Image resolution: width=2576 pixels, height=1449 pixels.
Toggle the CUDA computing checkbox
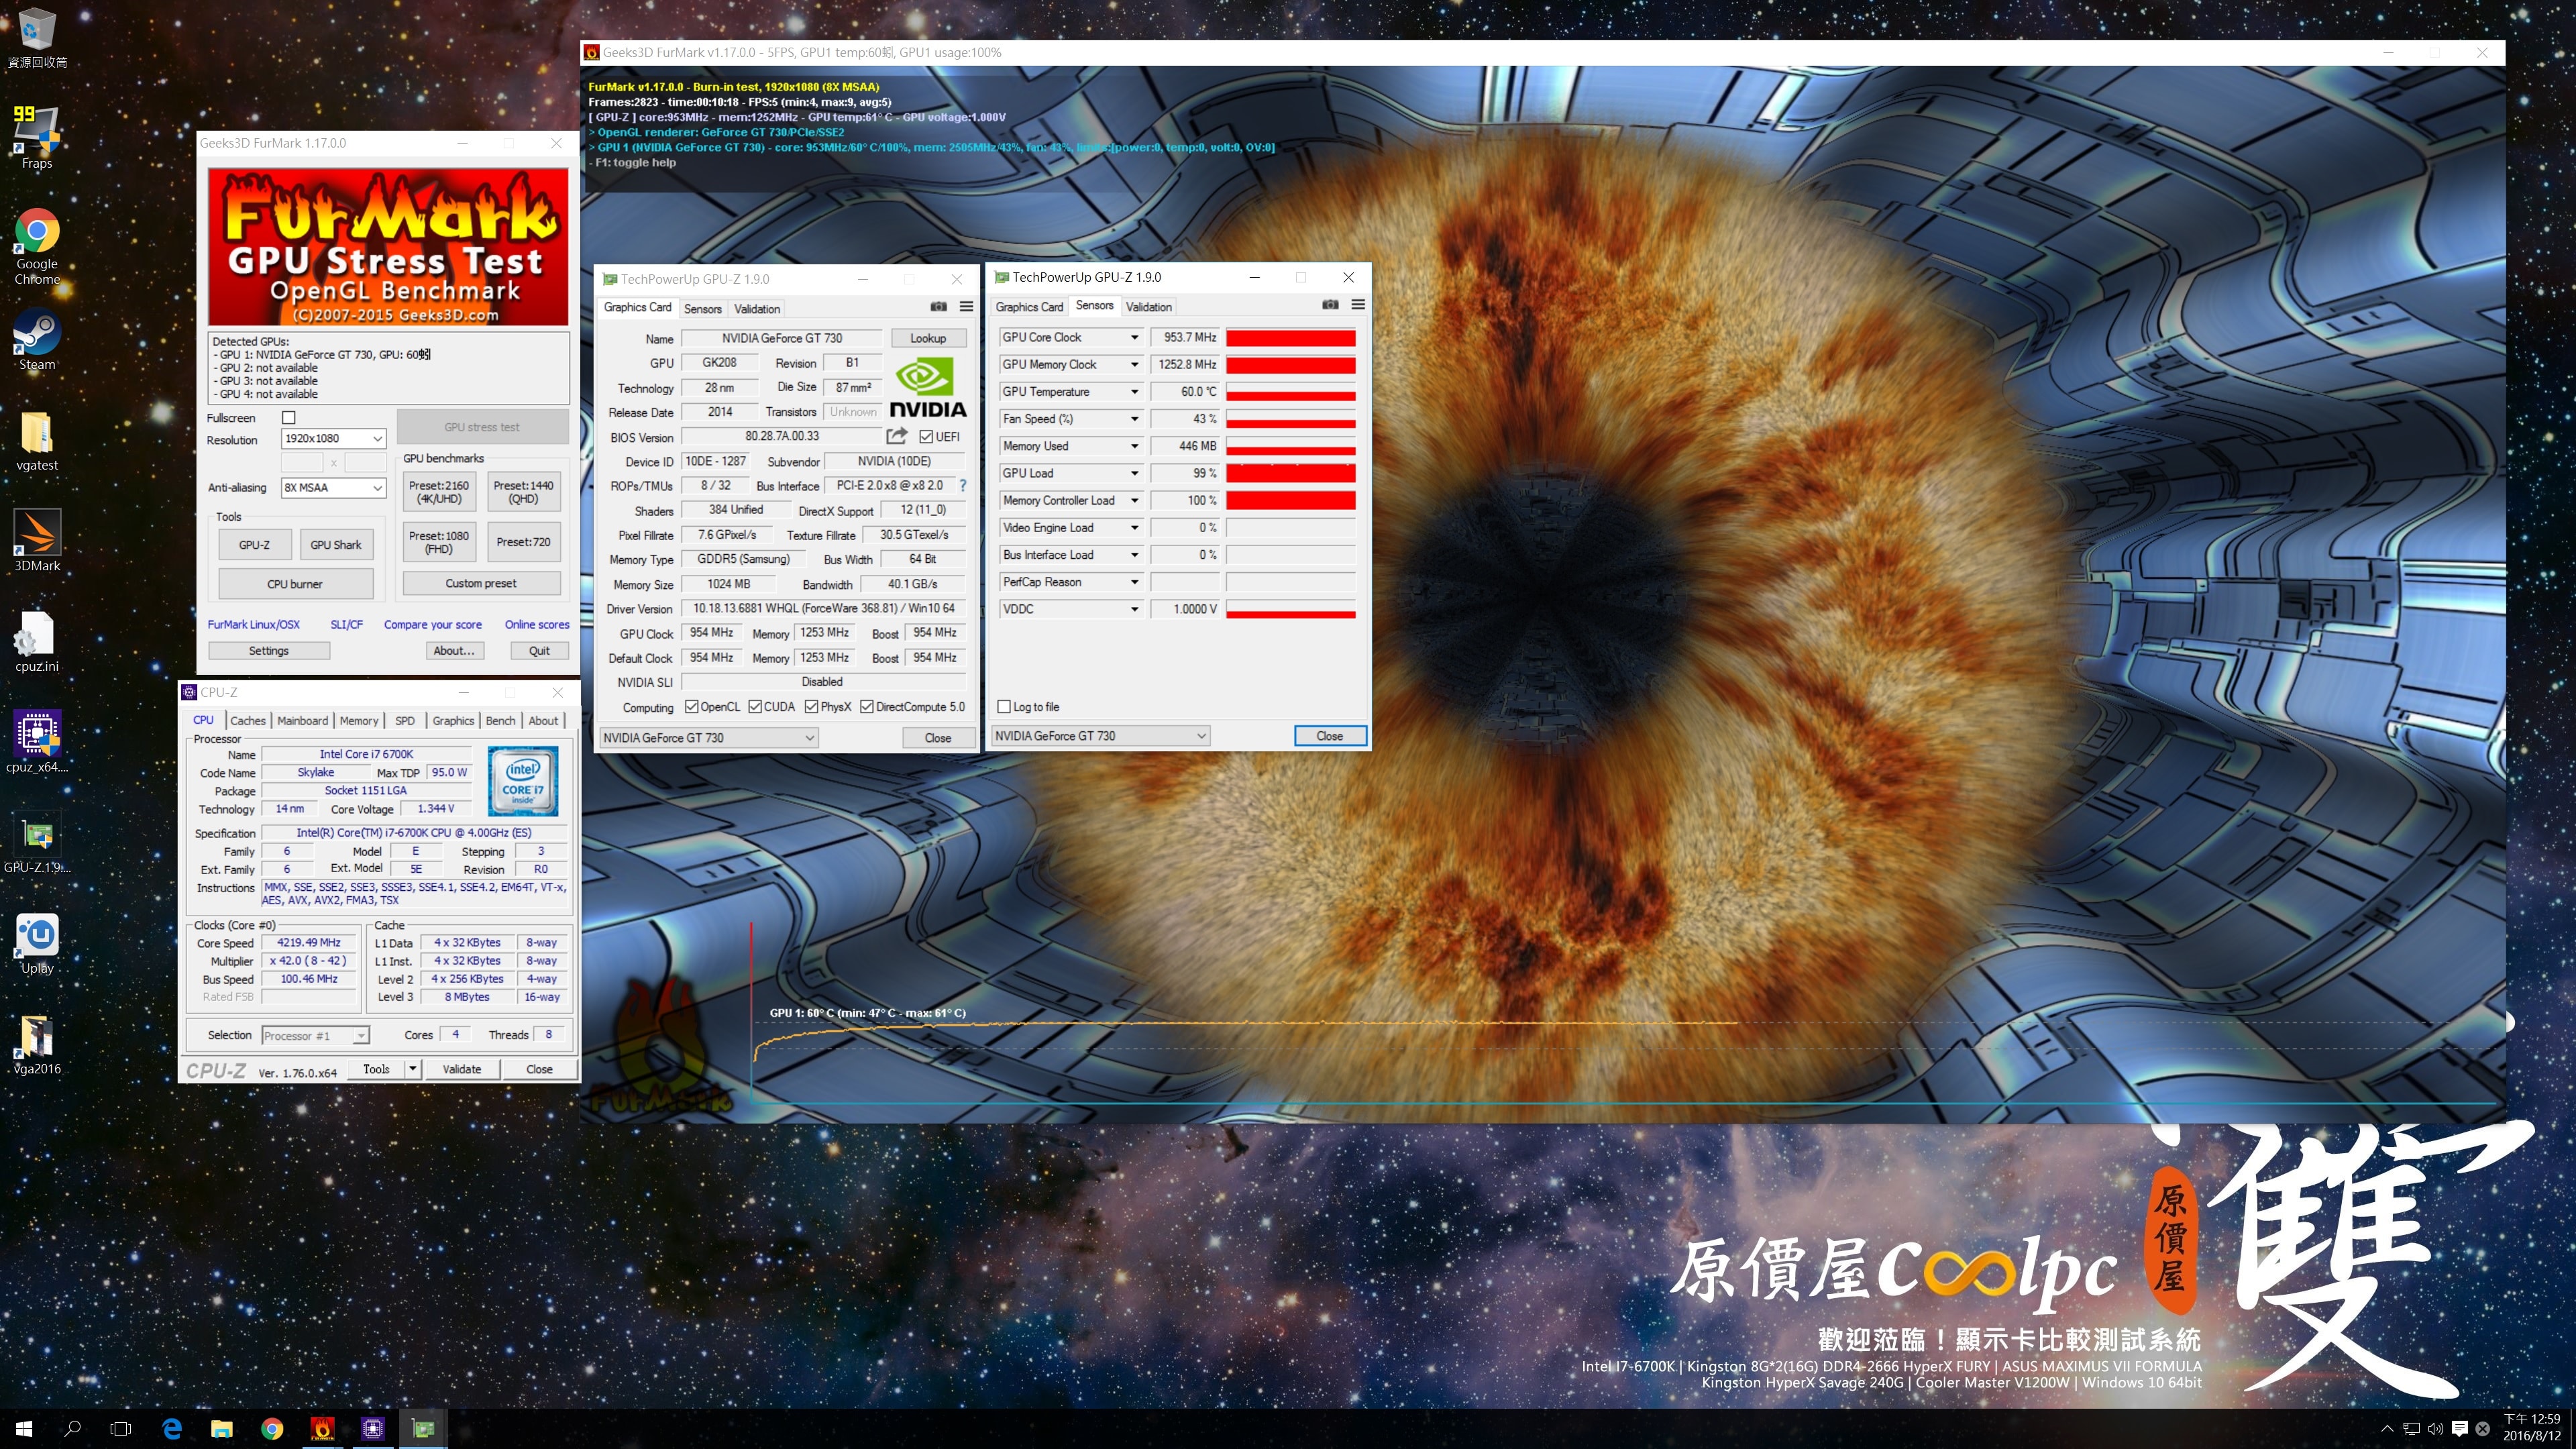[x=755, y=706]
